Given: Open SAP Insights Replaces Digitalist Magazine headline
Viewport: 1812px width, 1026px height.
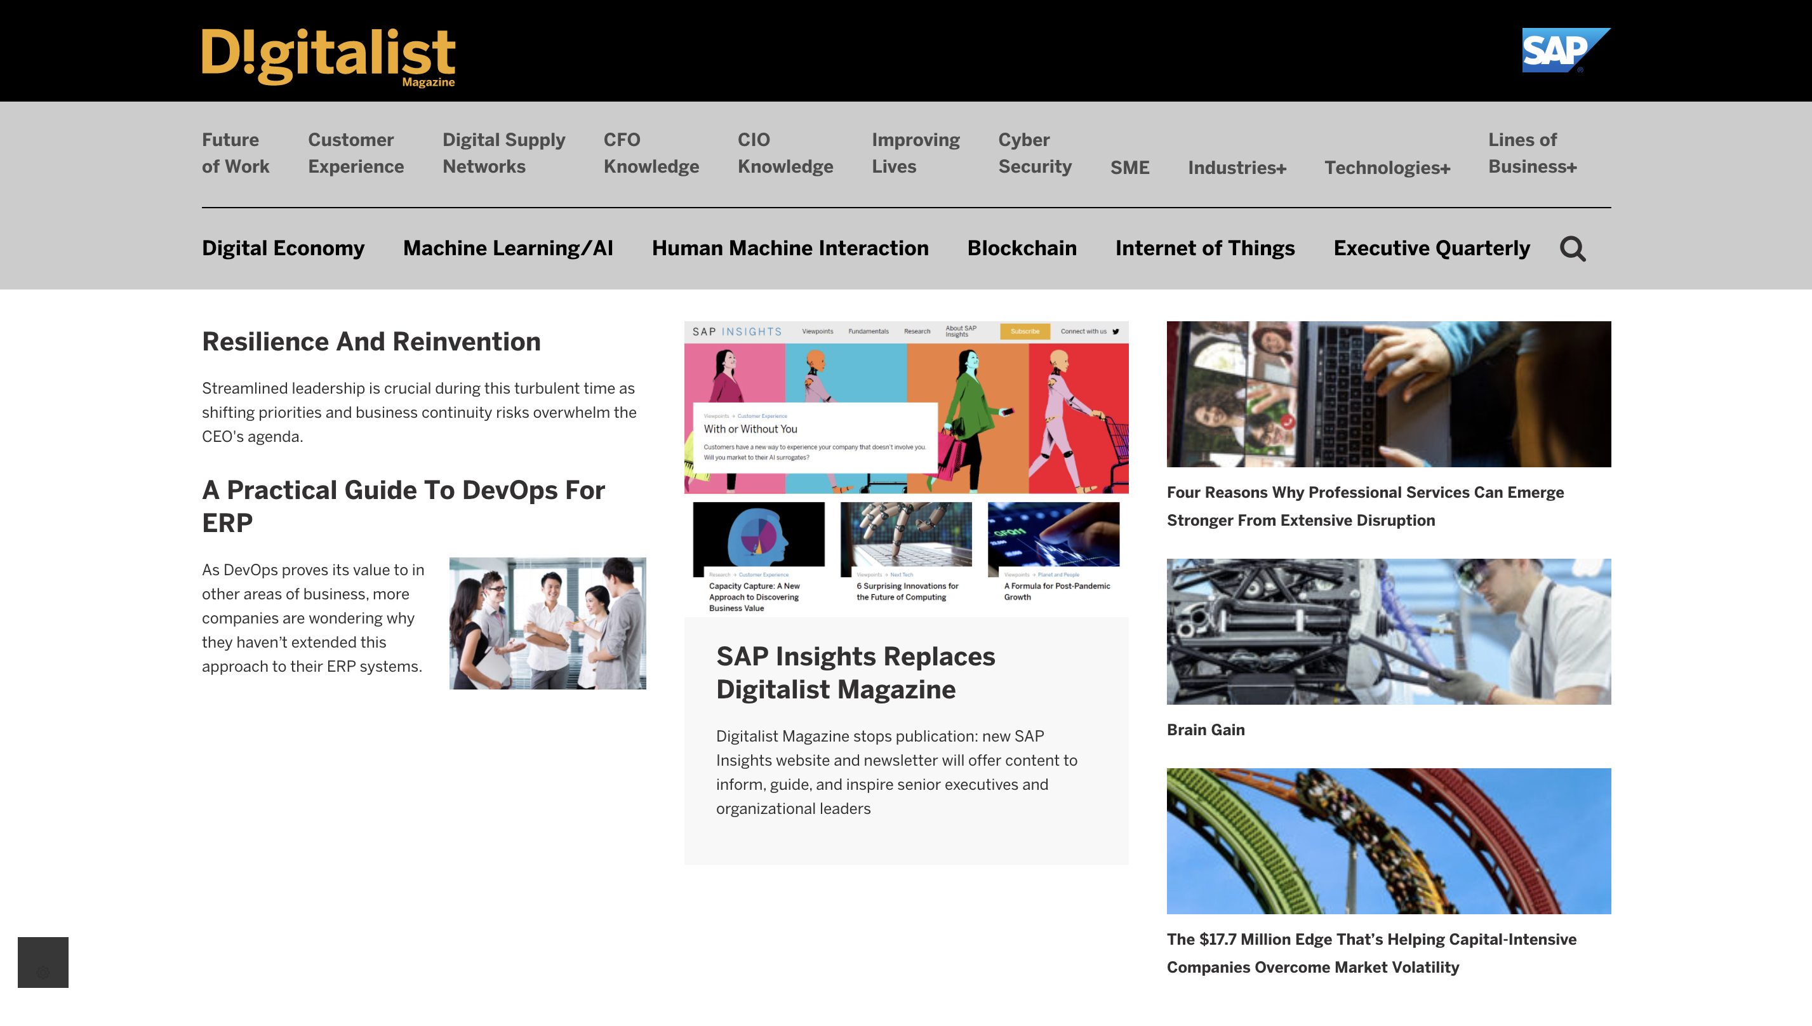Looking at the screenshot, I should click(x=855, y=673).
